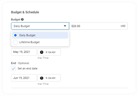
Task: Open the May 19, 2021 start date field
Action: coord(24,52)
